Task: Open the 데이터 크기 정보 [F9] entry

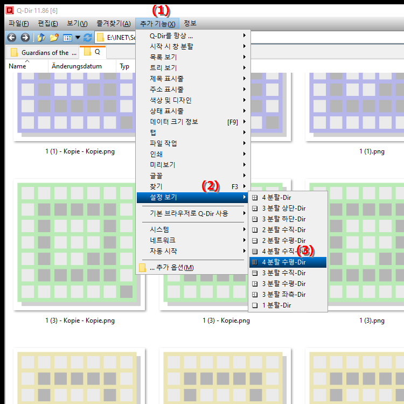Action: (193, 122)
